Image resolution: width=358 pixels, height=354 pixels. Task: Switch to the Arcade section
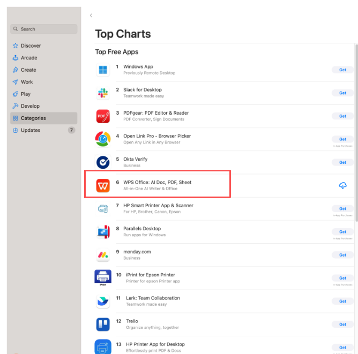(29, 58)
